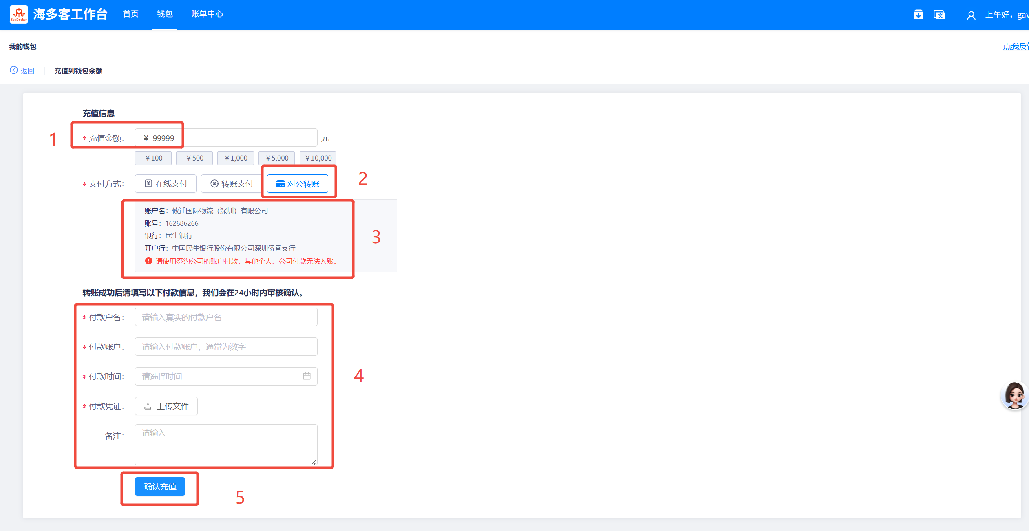Click the upload icon on 上传文件

click(x=148, y=406)
